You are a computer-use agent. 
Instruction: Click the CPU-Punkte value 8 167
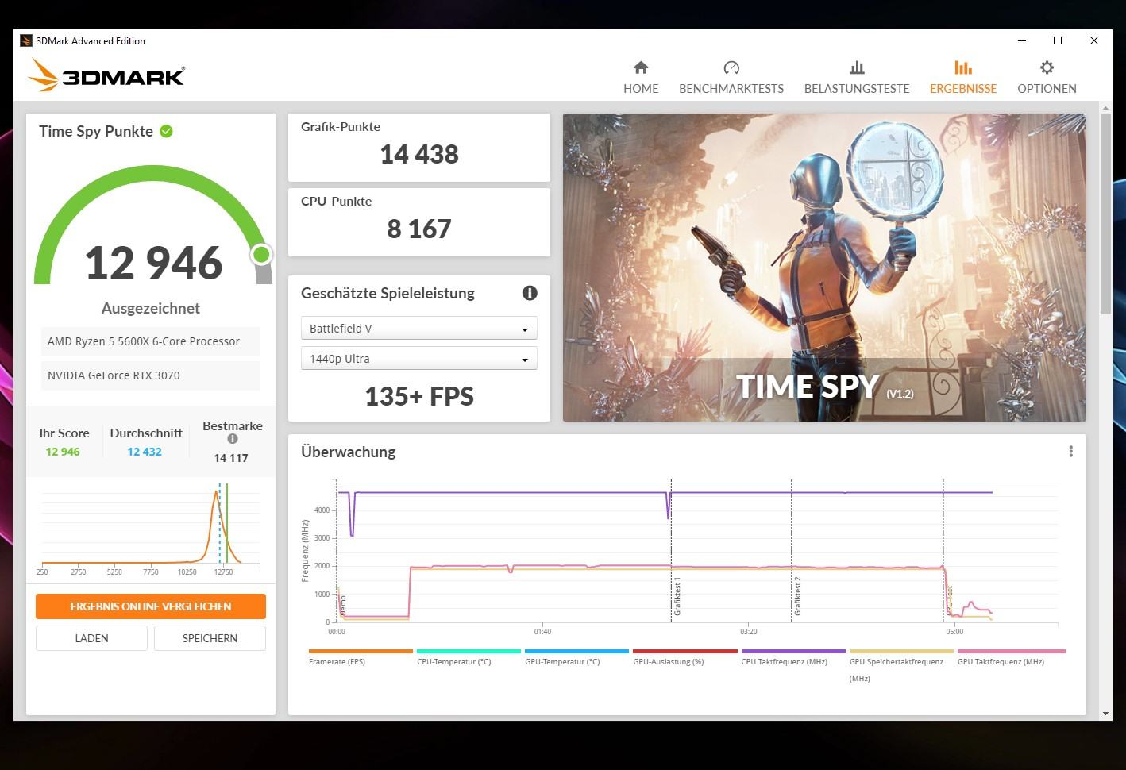pos(419,229)
